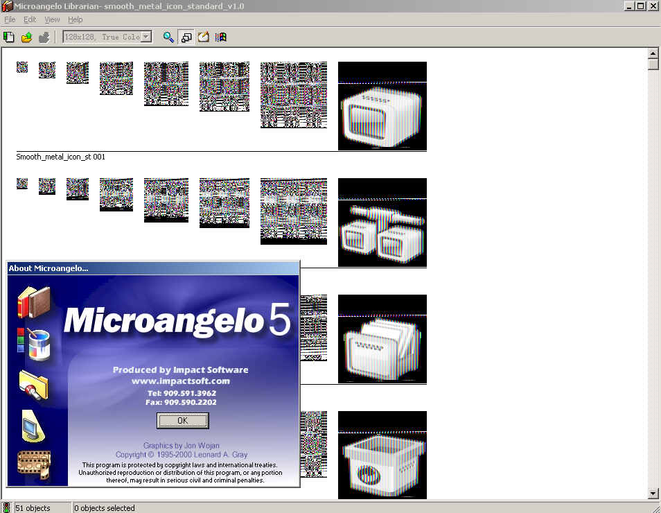Click the grayed-out puzzle-piece toolbar icon
The height and width of the screenshot is (513, 661).
coord(44,37)
